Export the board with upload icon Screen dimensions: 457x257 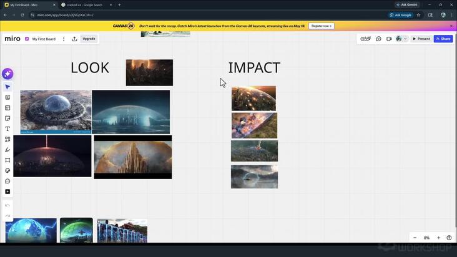[74, 39]
